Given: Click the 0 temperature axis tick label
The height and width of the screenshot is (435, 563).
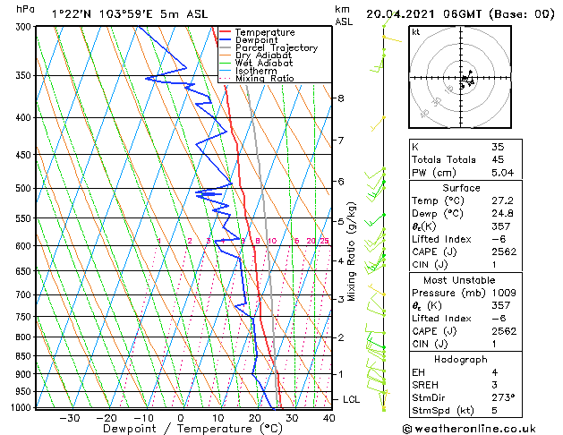Looking at the screenshot, I should [181, 418].
